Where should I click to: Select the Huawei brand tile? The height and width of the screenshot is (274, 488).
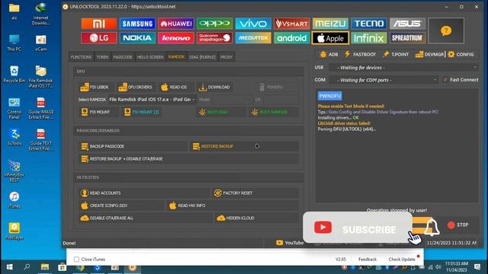point(176,24)
